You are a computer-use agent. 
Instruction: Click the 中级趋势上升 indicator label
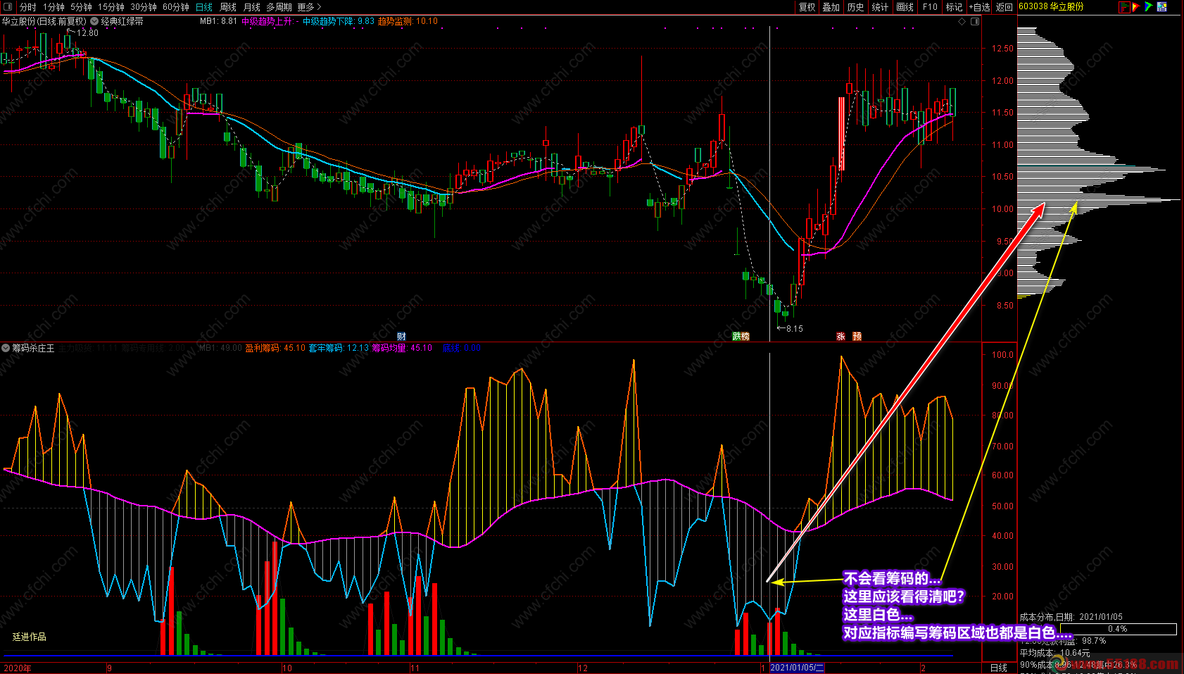270,21
